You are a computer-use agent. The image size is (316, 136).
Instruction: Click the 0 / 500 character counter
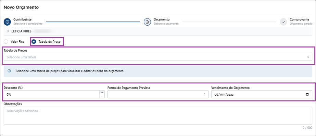pyautogui.click(x=307, y=128)
